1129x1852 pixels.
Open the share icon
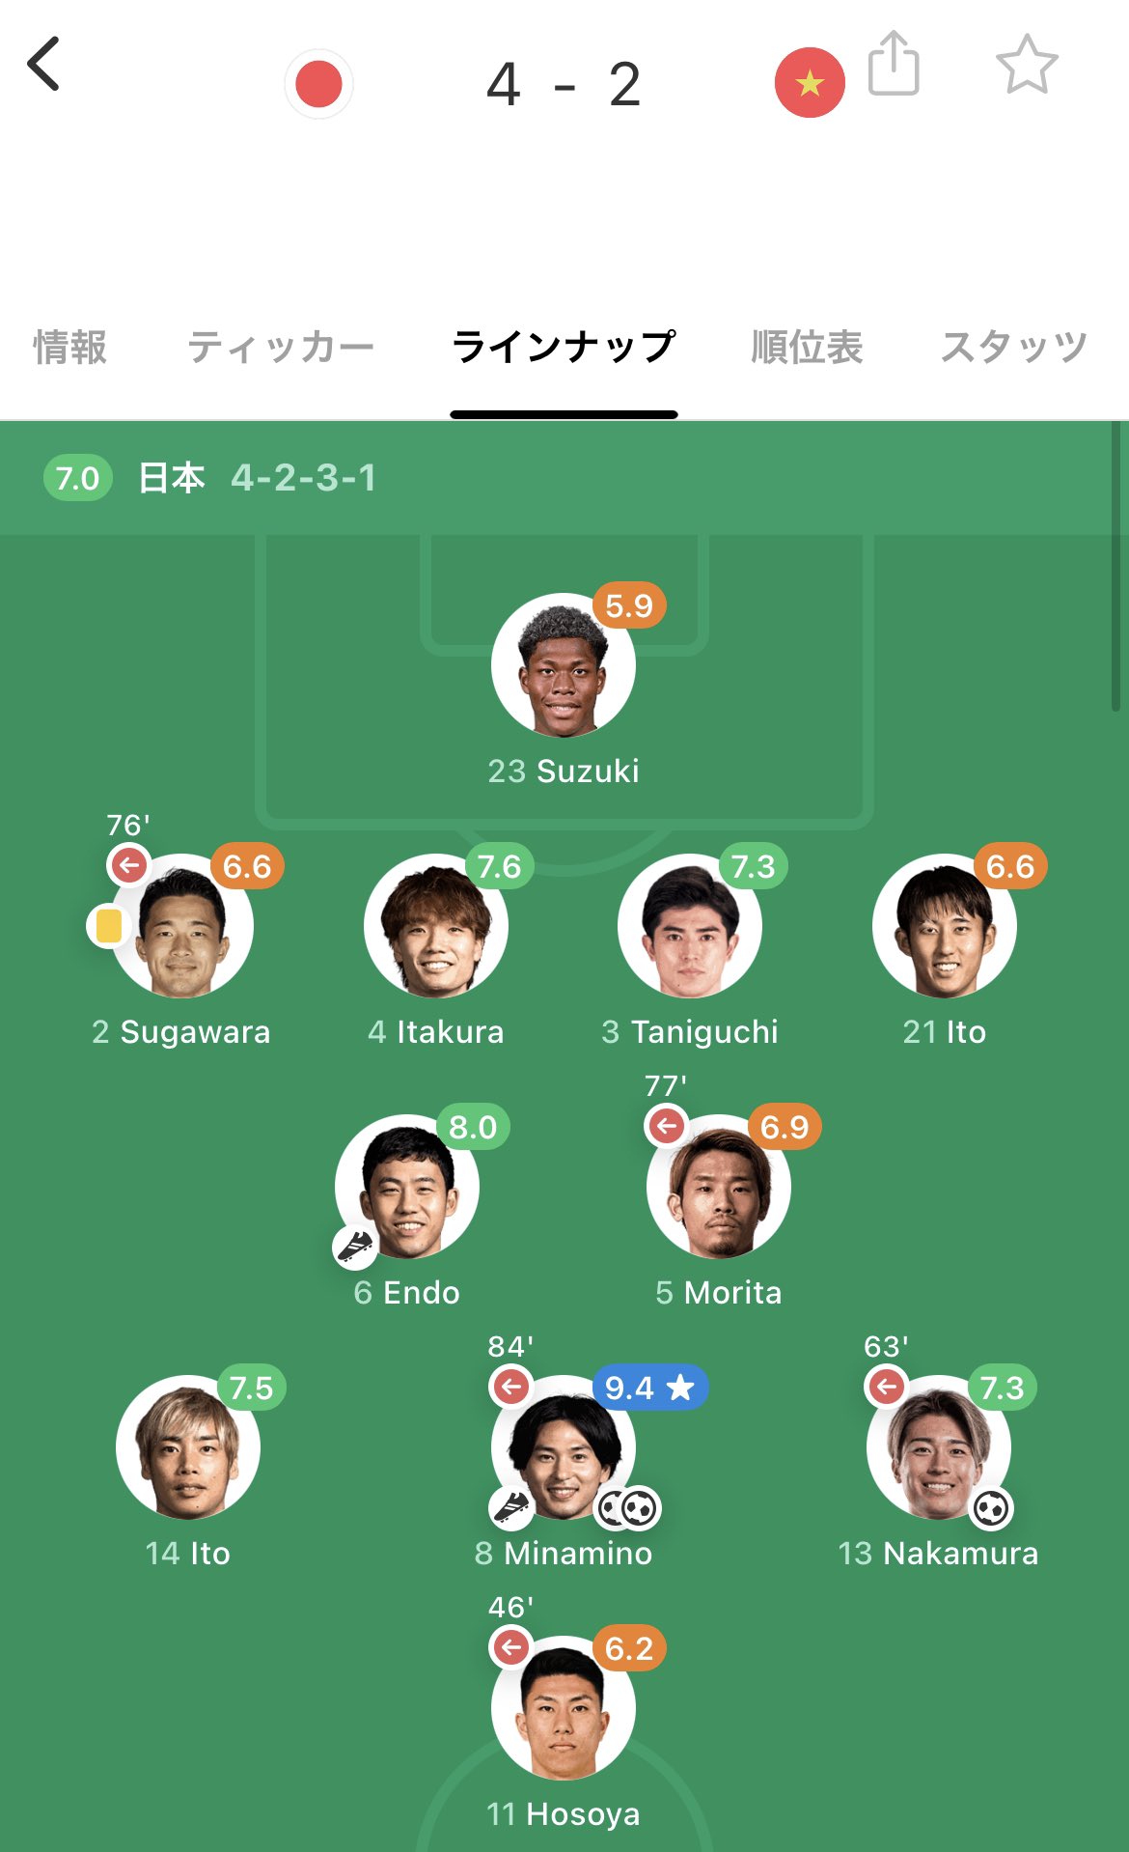[x=894, y=64]
